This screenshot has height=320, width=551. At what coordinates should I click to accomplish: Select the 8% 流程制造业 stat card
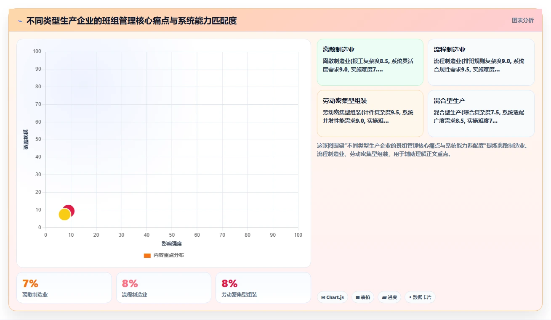[x=164, y=288]
